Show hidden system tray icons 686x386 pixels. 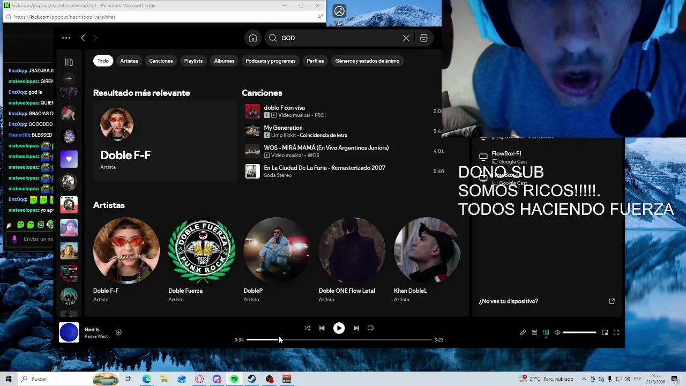click(584, 379)
